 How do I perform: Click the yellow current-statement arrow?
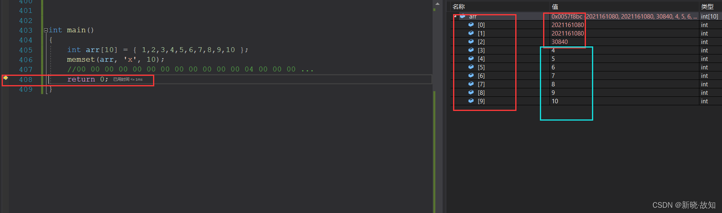click(x=6, y=78)
